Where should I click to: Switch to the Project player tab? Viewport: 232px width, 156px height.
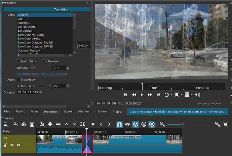(x=117, y=112)
